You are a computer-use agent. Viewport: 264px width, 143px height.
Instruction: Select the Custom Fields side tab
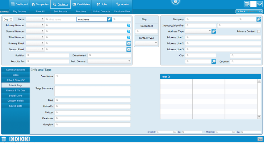point(15,101)
